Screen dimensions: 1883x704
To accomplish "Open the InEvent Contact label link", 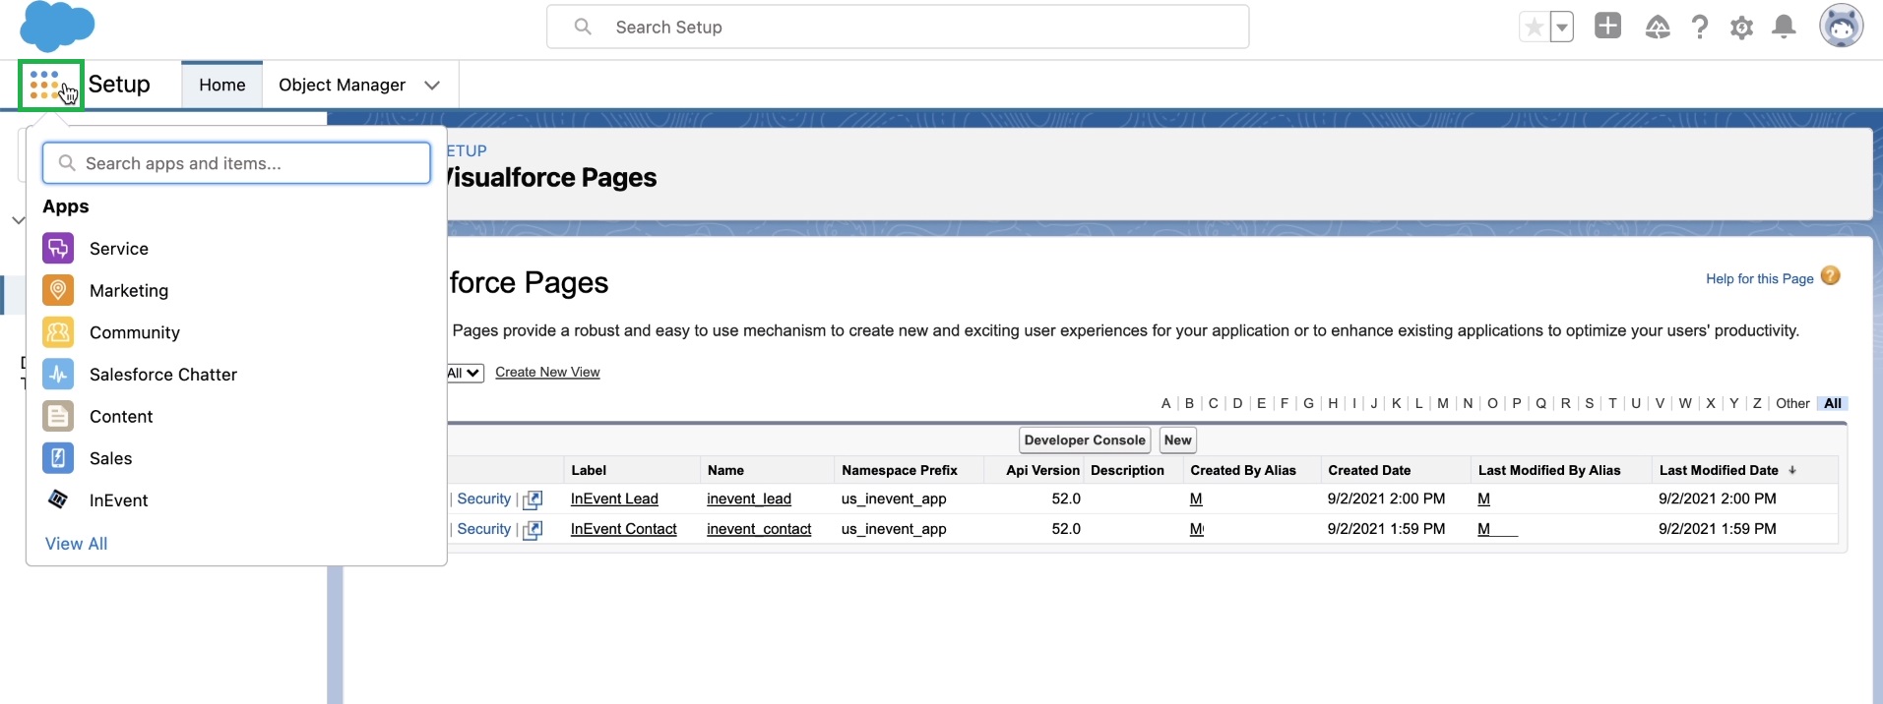I will click(x=624, y=529).
